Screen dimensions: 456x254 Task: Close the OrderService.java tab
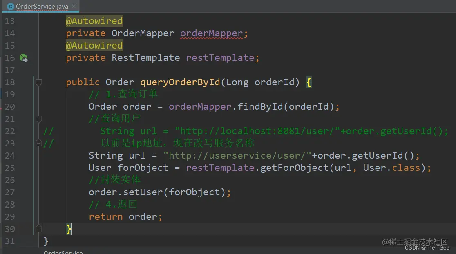click(74, 6)
